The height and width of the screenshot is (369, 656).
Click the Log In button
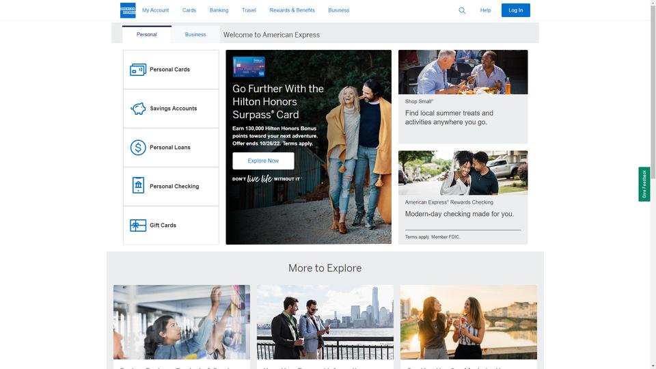pos(515,10)
